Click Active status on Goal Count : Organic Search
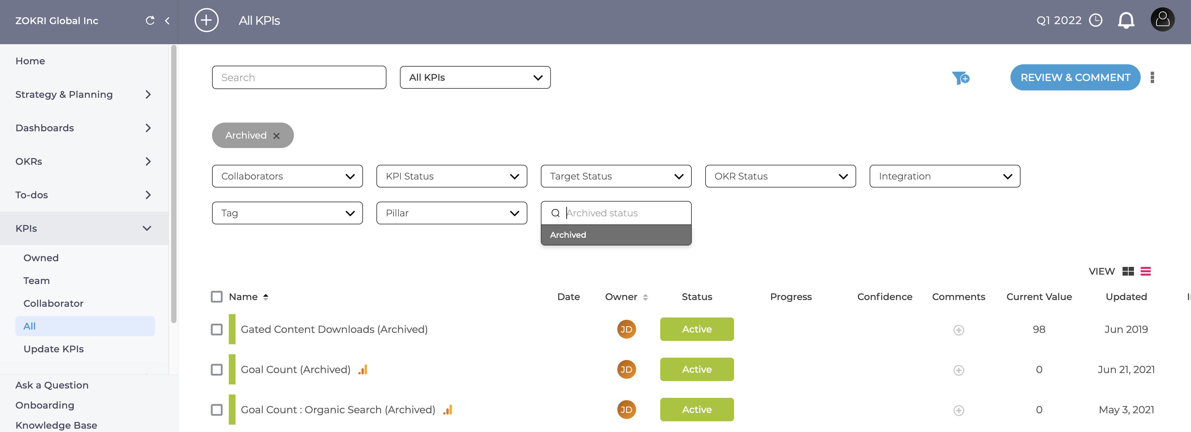Image resolution: width=1191 pixels, height=432 pixels. [697, 409]
